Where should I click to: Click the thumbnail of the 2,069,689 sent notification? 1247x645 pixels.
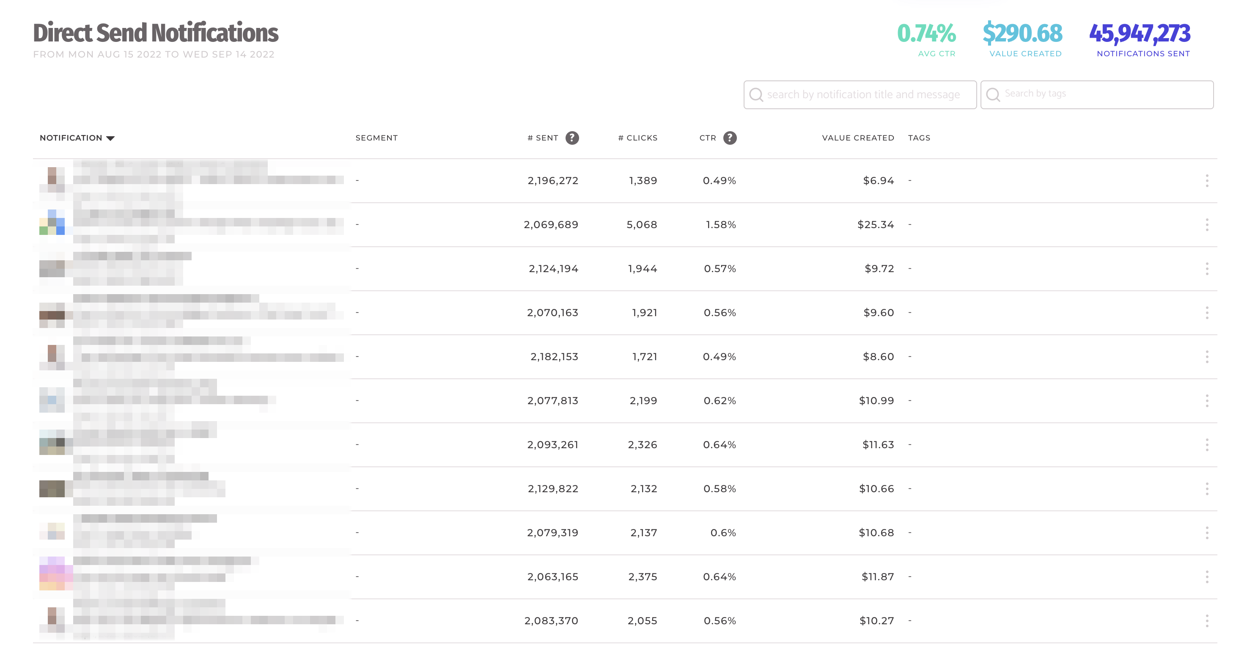52,222
